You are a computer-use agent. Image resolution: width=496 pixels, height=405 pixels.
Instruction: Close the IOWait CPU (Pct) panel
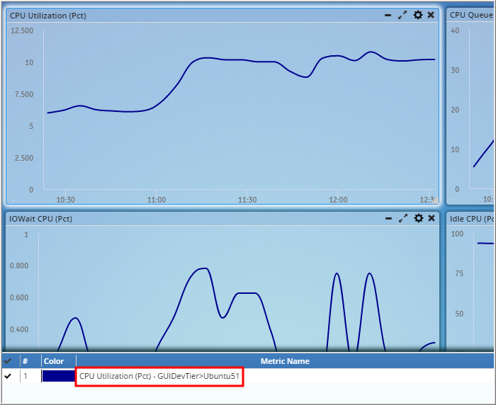click(431, 218)
